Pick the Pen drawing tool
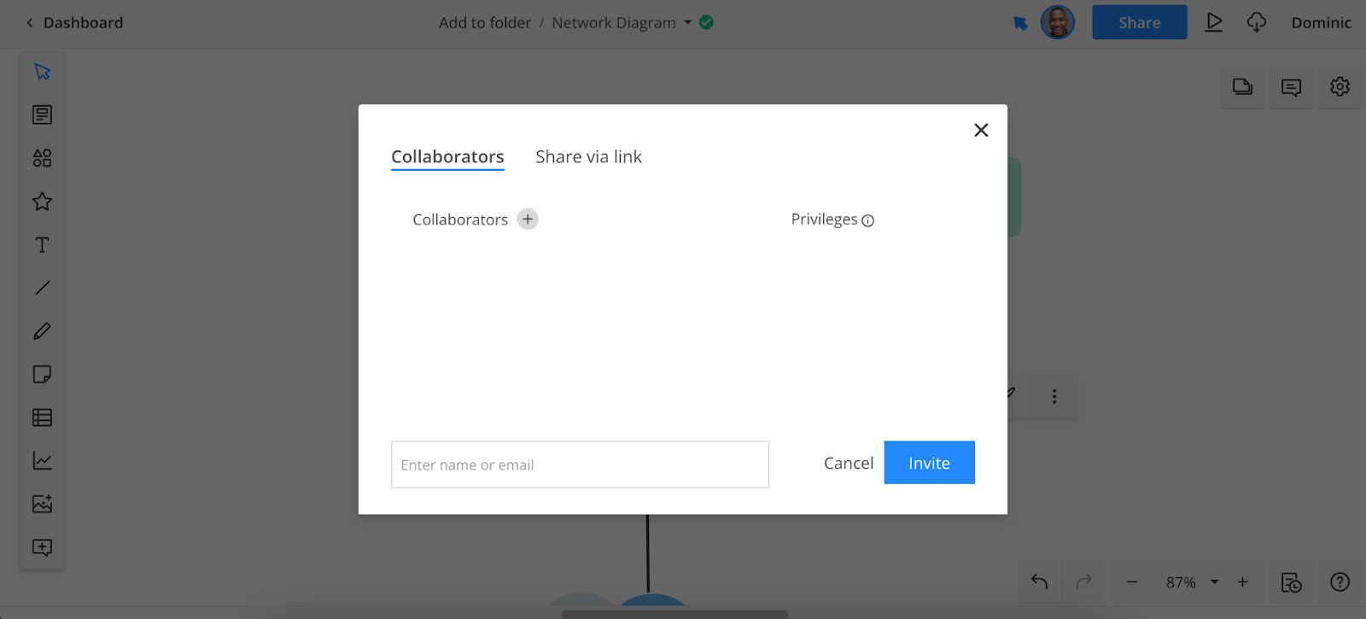Image resolution: width=1366 pixels, height=619 pixels. [42, 331]
